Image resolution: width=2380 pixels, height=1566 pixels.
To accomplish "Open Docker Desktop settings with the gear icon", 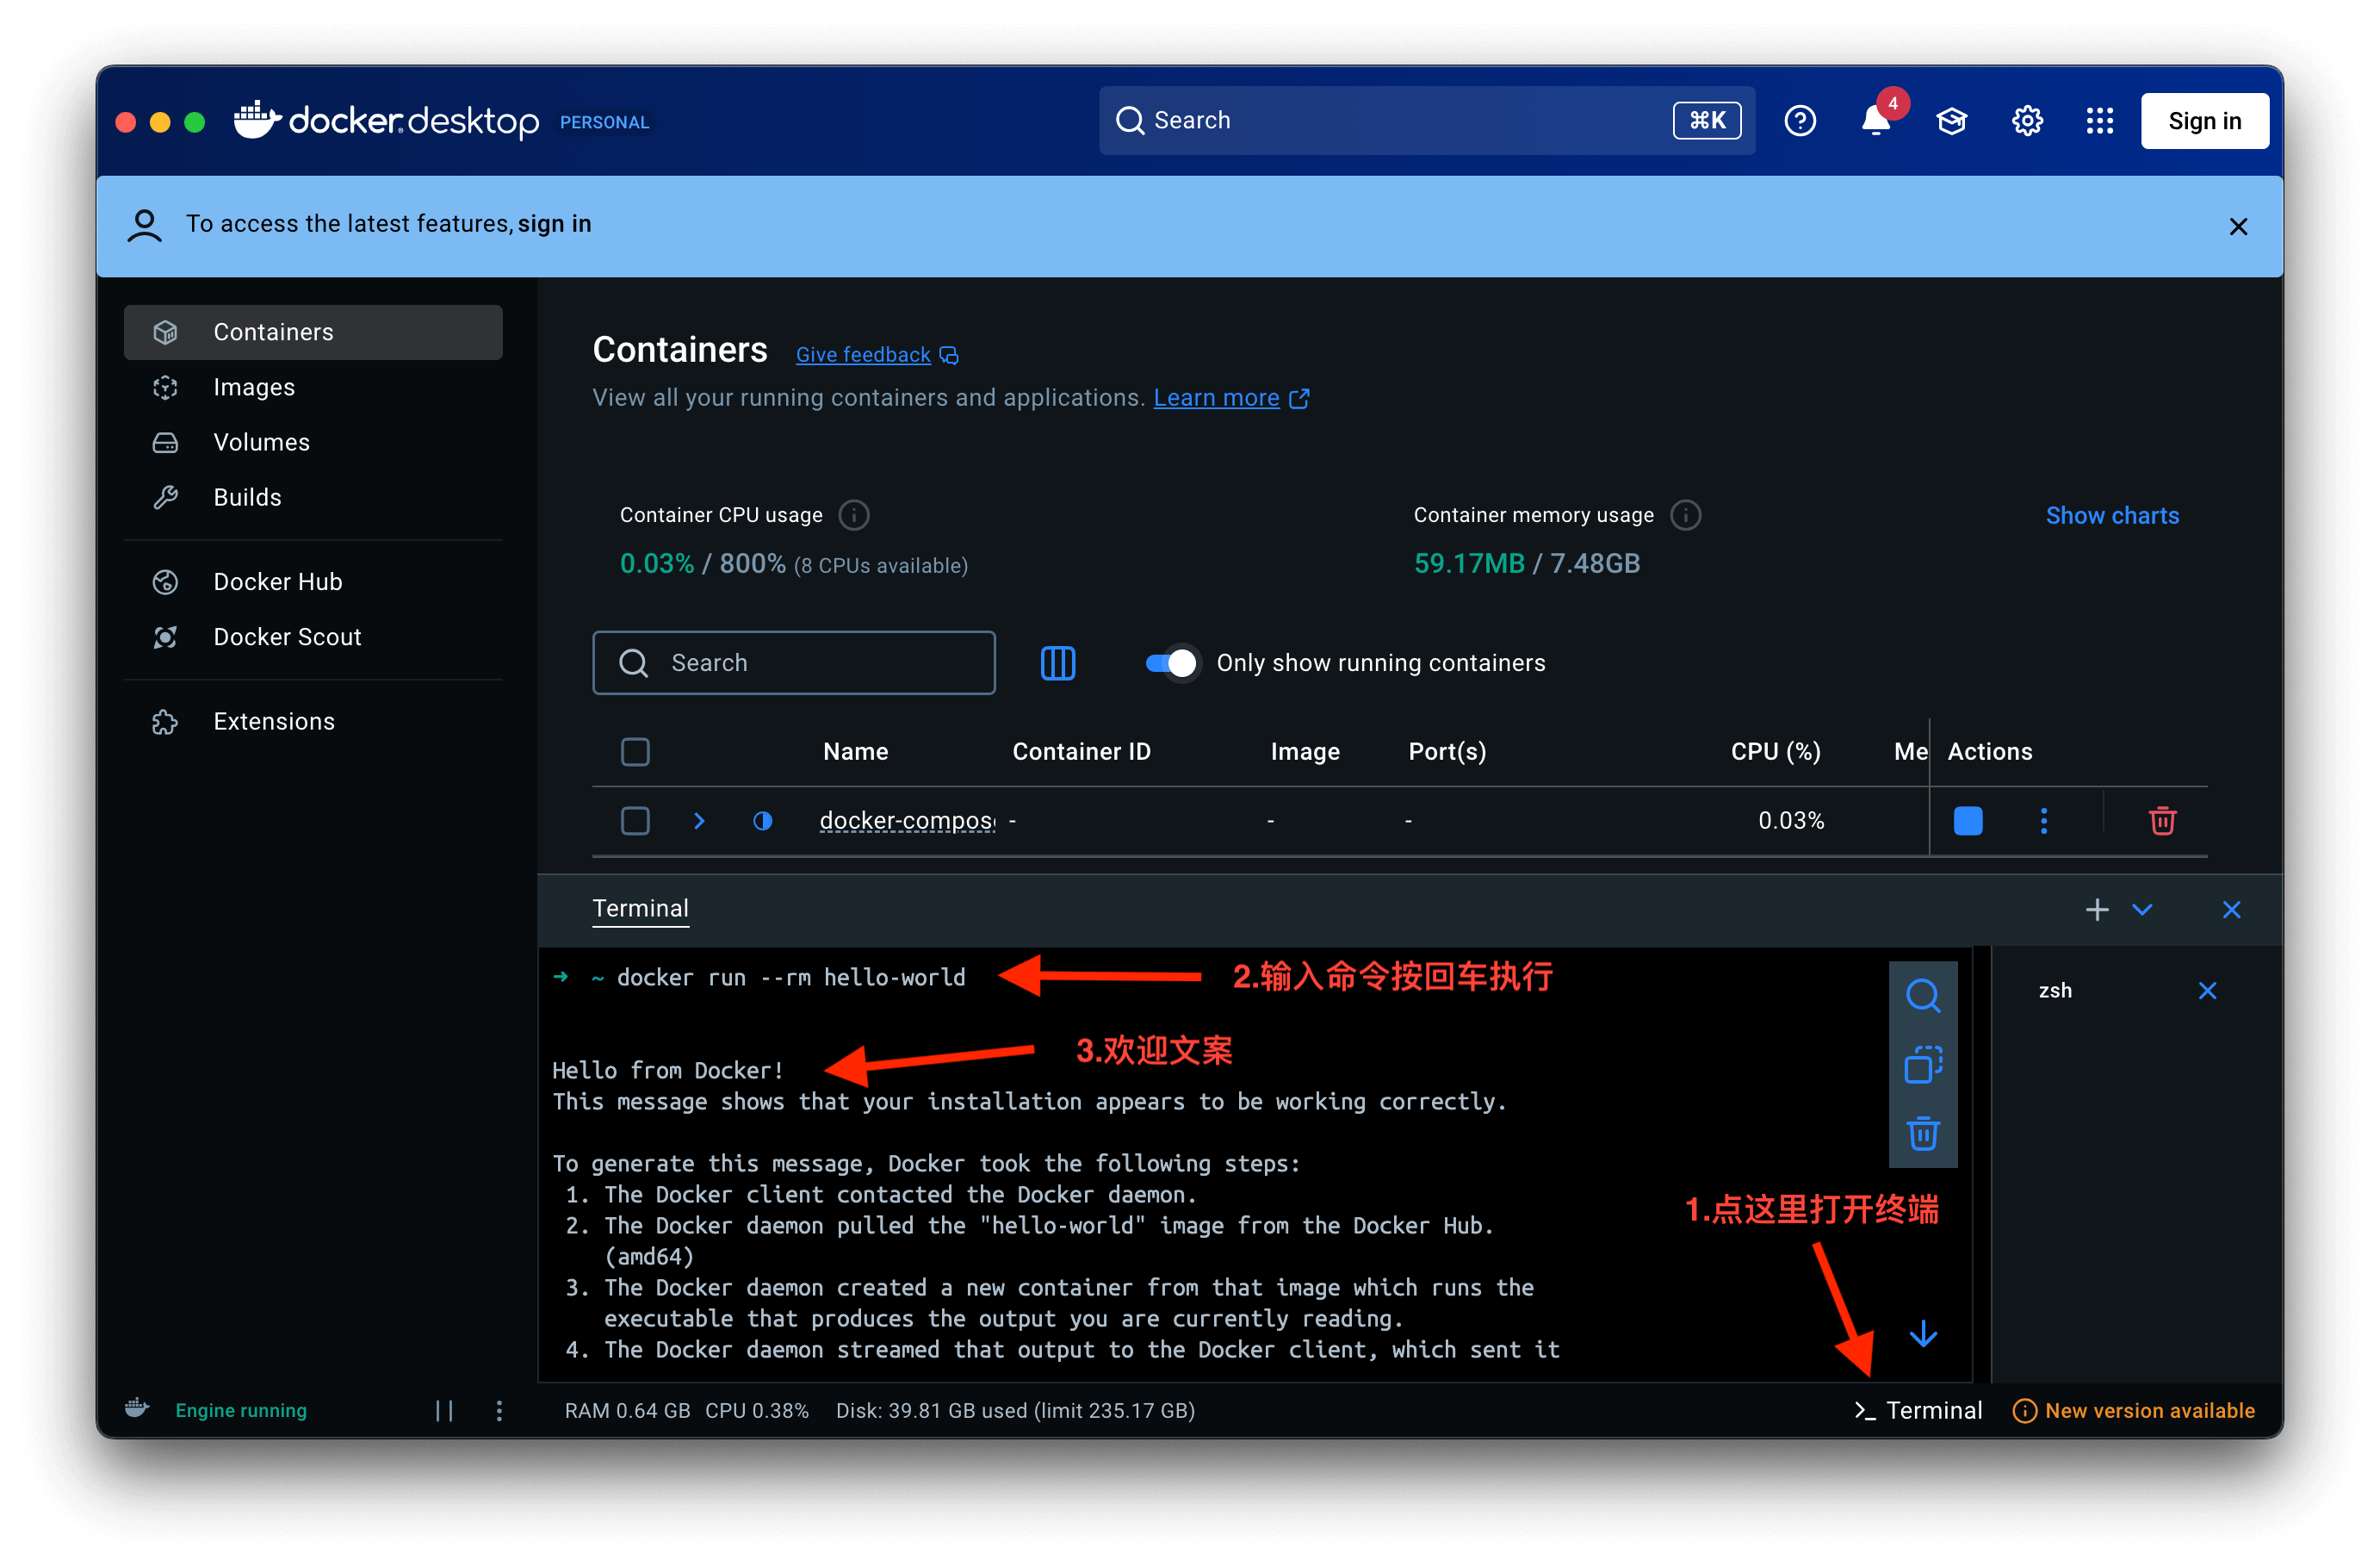I will click(x=2027, y=120).
